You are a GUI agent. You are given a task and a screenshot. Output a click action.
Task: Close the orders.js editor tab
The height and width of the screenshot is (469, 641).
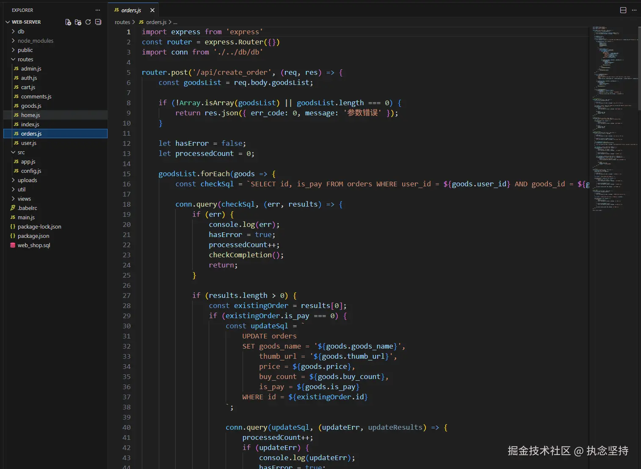[152, 10]
